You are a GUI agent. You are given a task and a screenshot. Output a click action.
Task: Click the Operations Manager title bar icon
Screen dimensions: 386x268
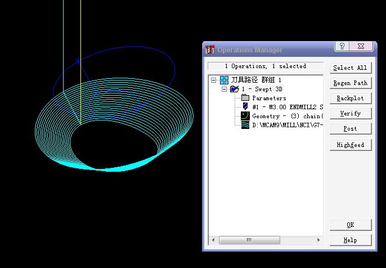(210, 50)
